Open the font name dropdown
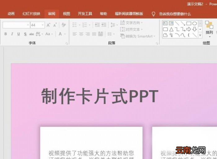 (x=28, y=25)
